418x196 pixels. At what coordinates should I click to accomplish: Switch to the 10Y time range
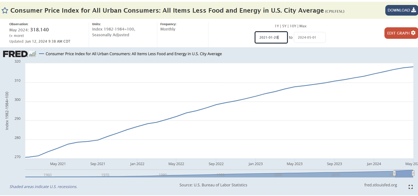(294, 26)
